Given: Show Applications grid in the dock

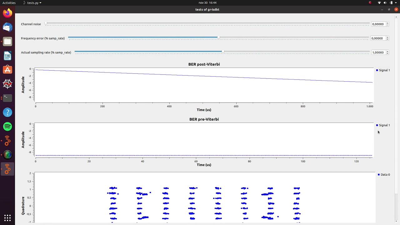Looking at the screenshot, I should [x=7, y=217].
